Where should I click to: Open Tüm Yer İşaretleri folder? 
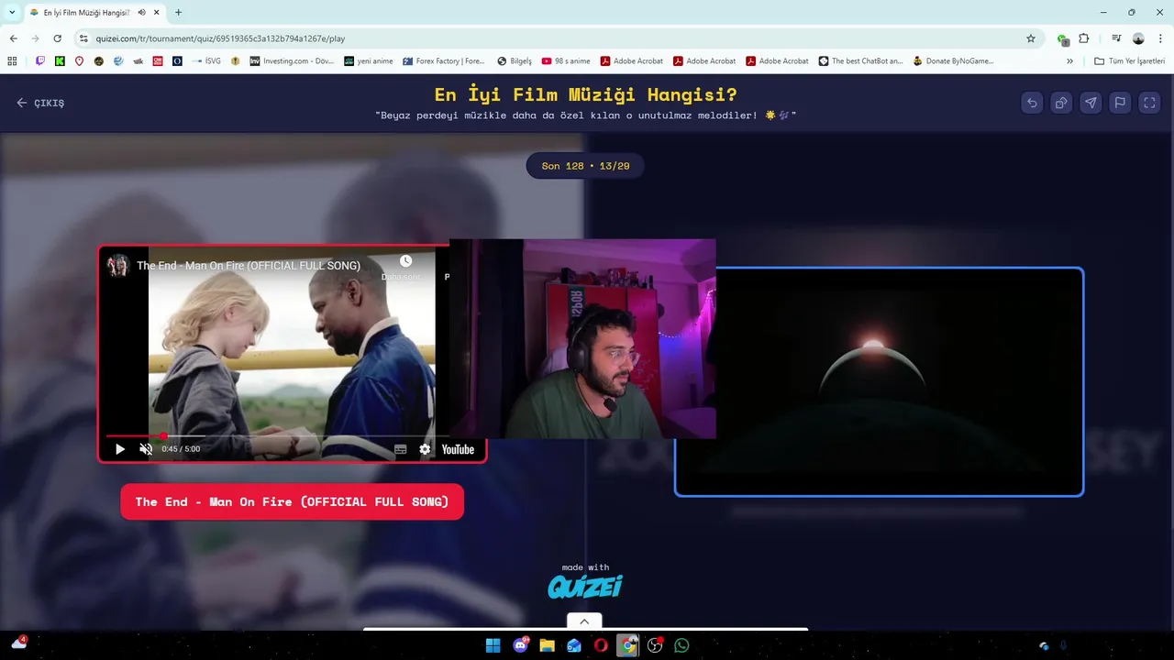tap(1130, 61)
